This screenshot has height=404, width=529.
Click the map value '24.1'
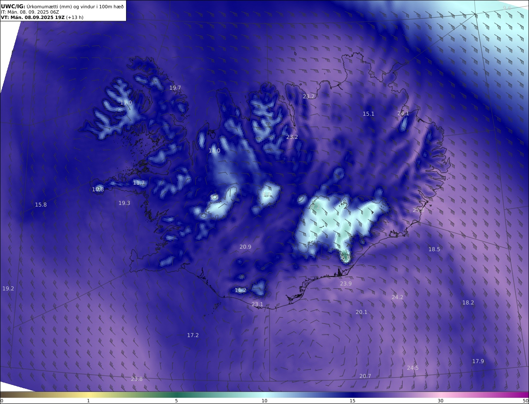click(403, 113)
